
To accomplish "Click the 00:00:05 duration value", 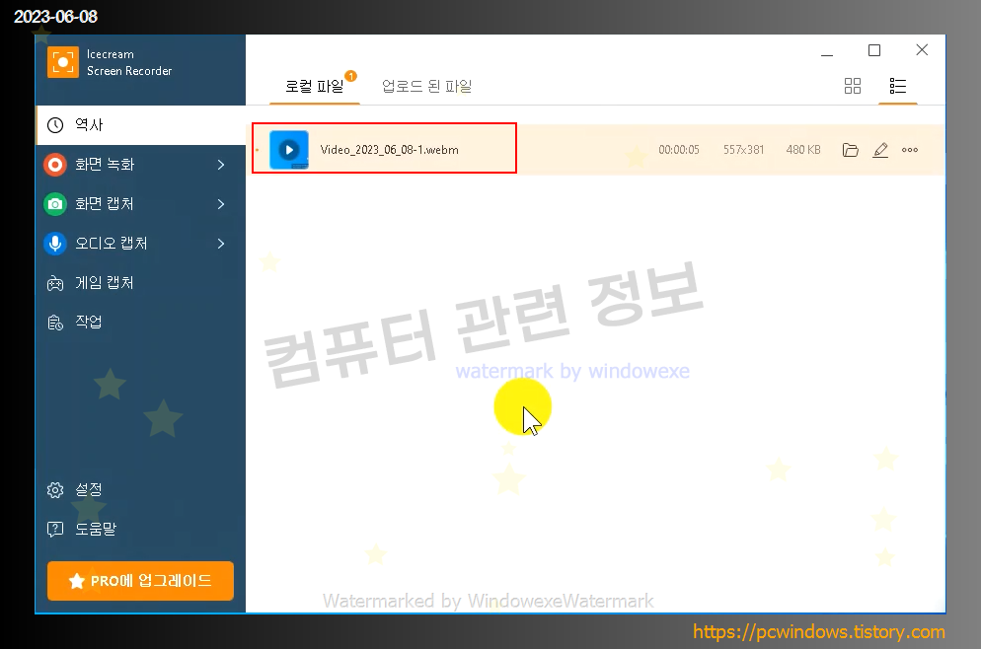I will [x=679, y=150].
